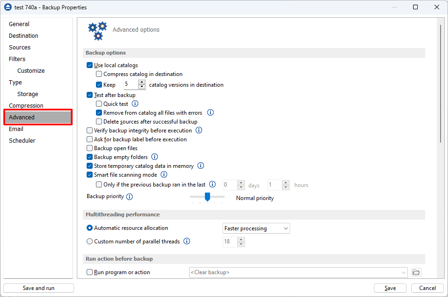The image size is (448, 297).
Task: Show info for Custom number of parallel threads
Action: click(x=187, y=242)
